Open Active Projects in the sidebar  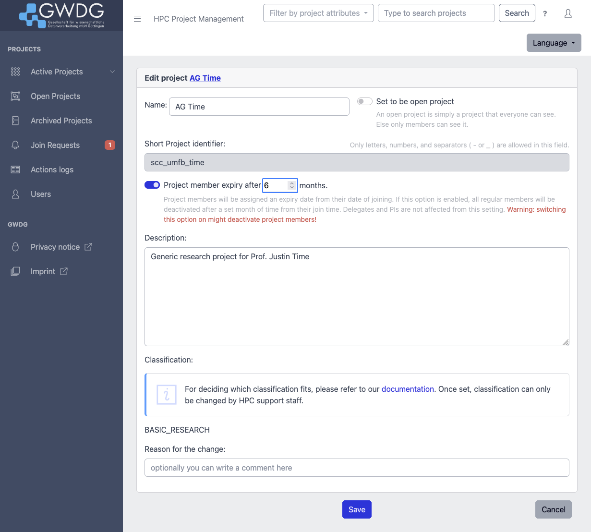tap(56, 72)
